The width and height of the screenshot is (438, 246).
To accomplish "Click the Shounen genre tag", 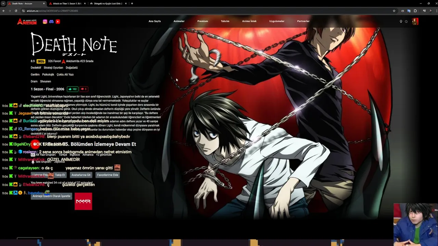I will [46, 81].
